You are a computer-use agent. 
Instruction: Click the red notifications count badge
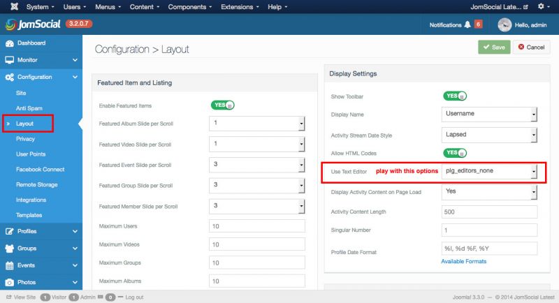tap(479, 24)
